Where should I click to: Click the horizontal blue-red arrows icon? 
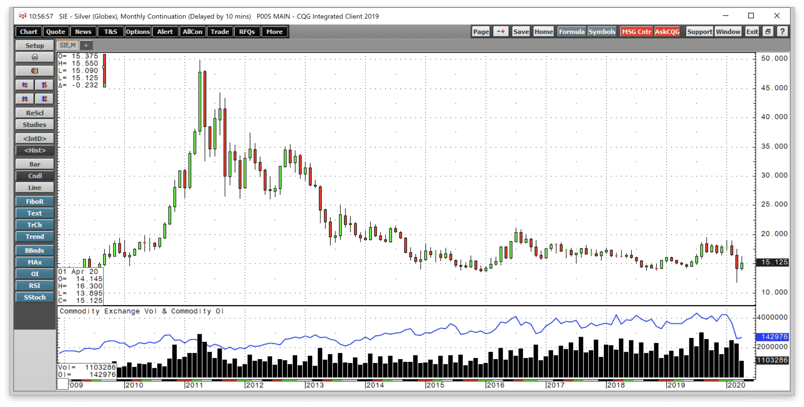(25, 85)
